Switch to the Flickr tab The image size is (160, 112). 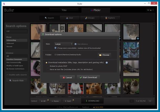(x=96, y=10)
